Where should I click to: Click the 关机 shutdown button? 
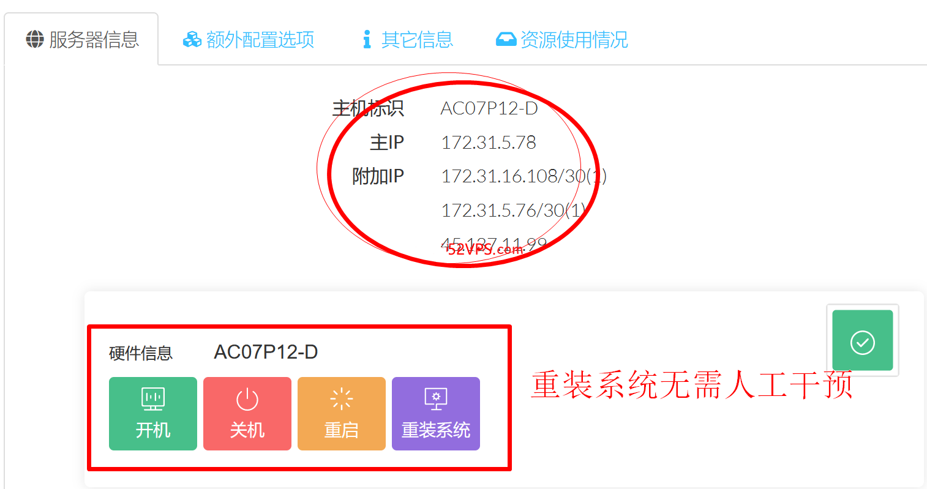tap(247, 414)
